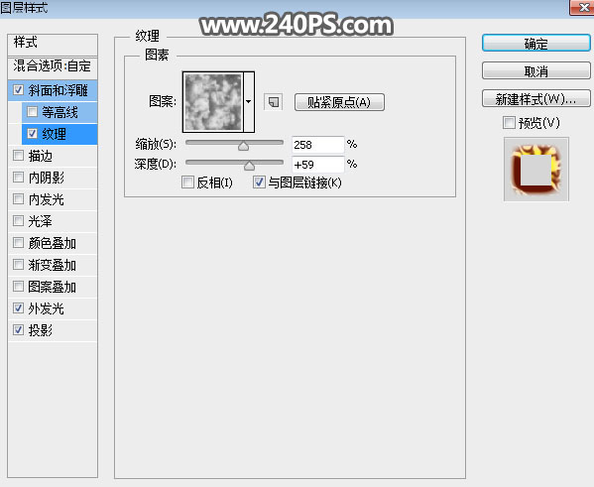The width and height of the screenshot is (594, 487).
Task: Enable the 渐变叠加 checkbox
Action: tap(18, 264)
